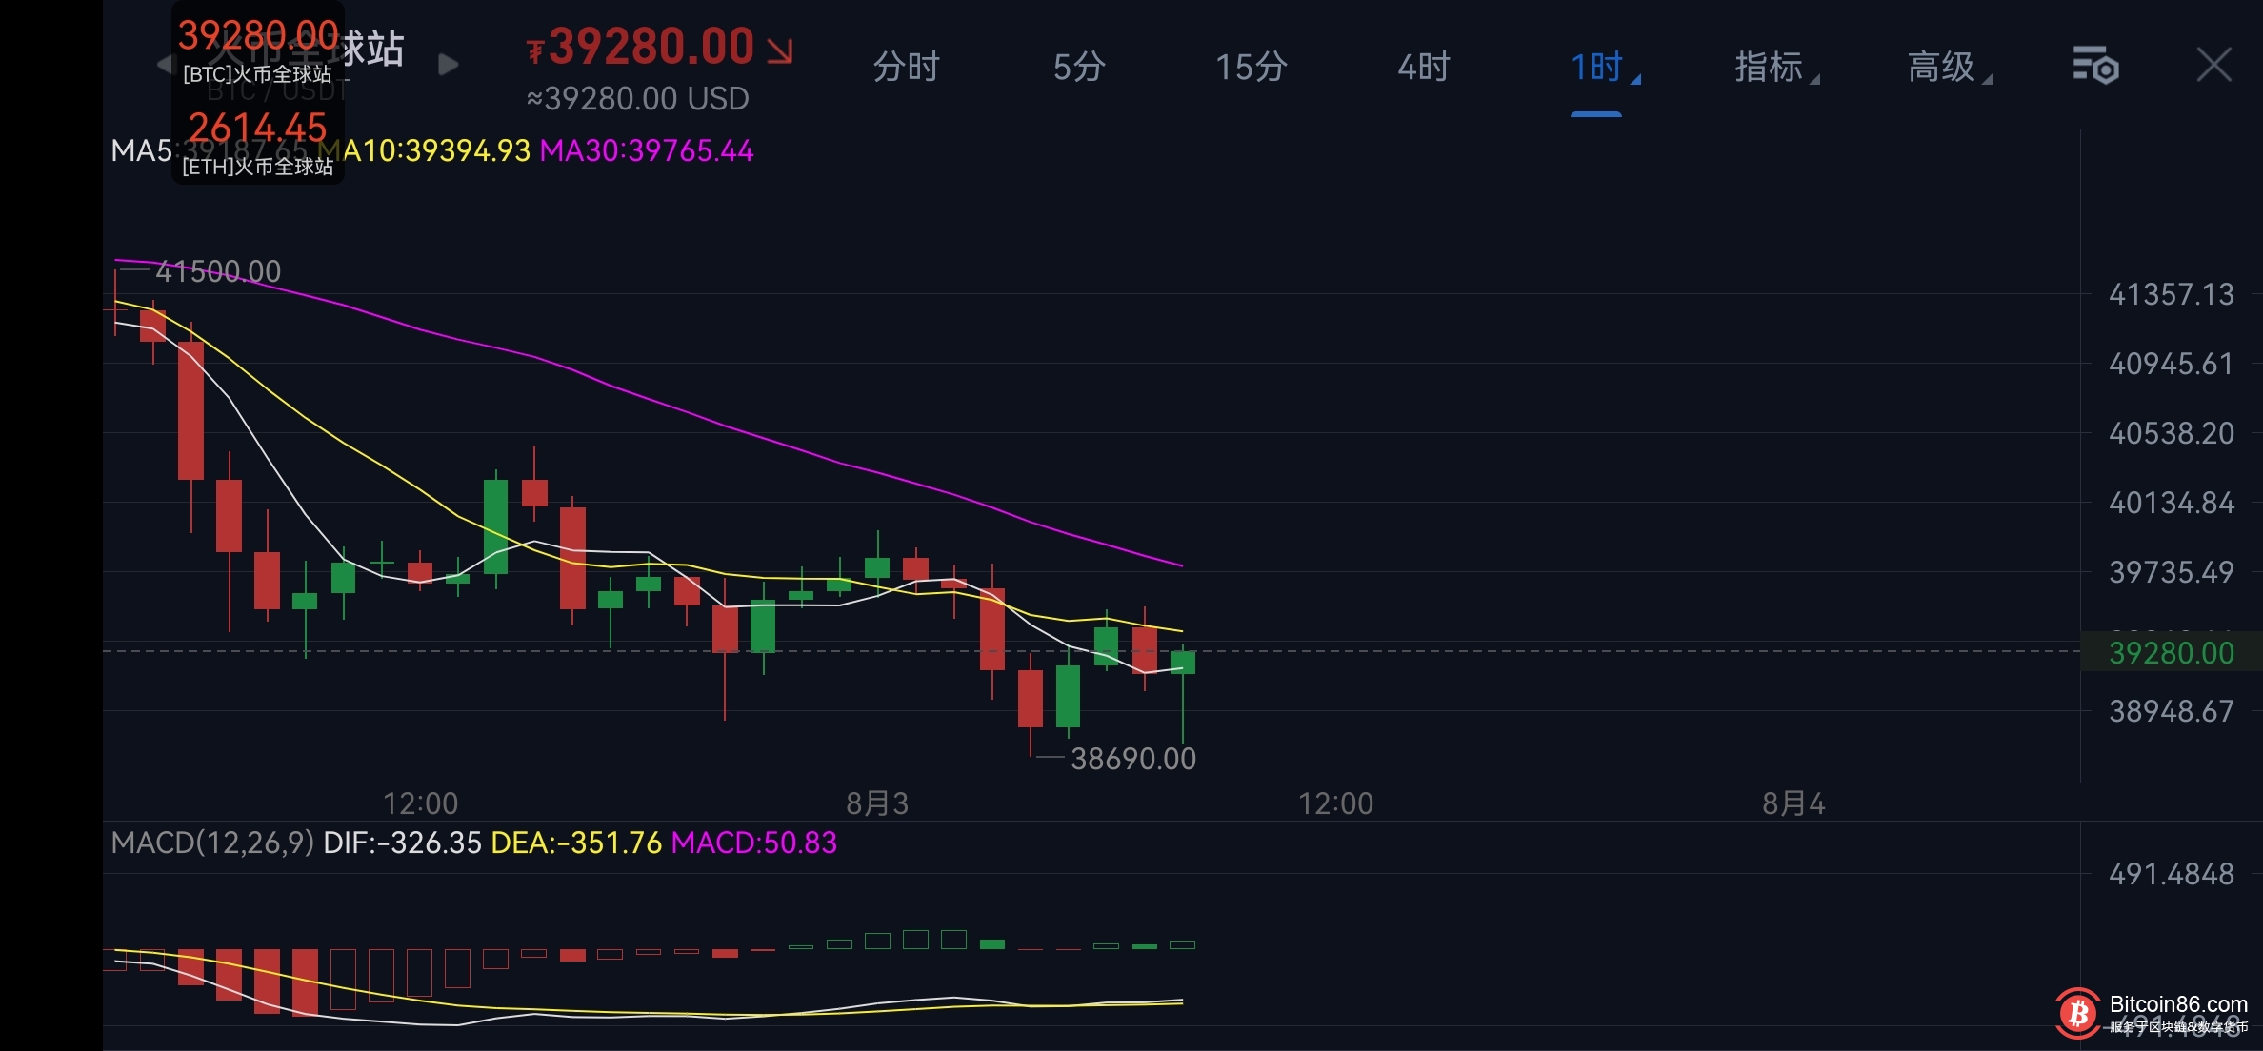Tap the MA30 indicator value label

pos(647,150)
